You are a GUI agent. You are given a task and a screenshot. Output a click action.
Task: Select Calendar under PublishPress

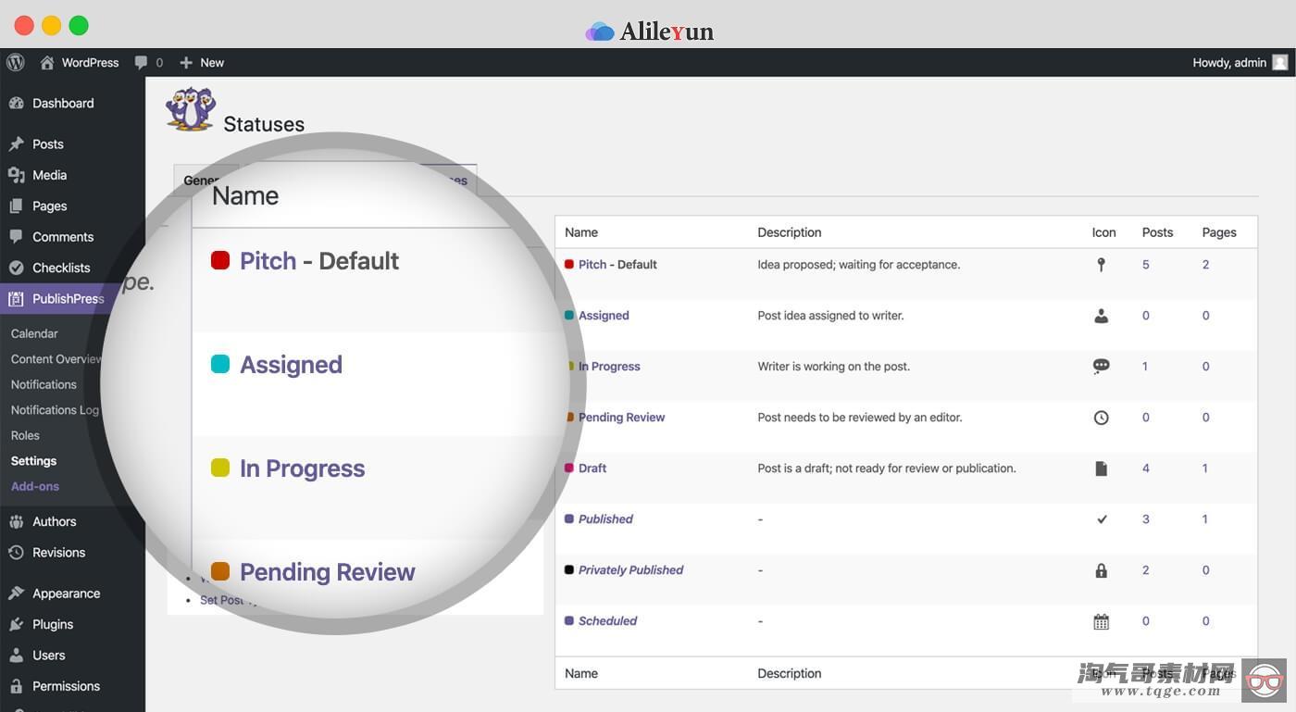(34, 333)
